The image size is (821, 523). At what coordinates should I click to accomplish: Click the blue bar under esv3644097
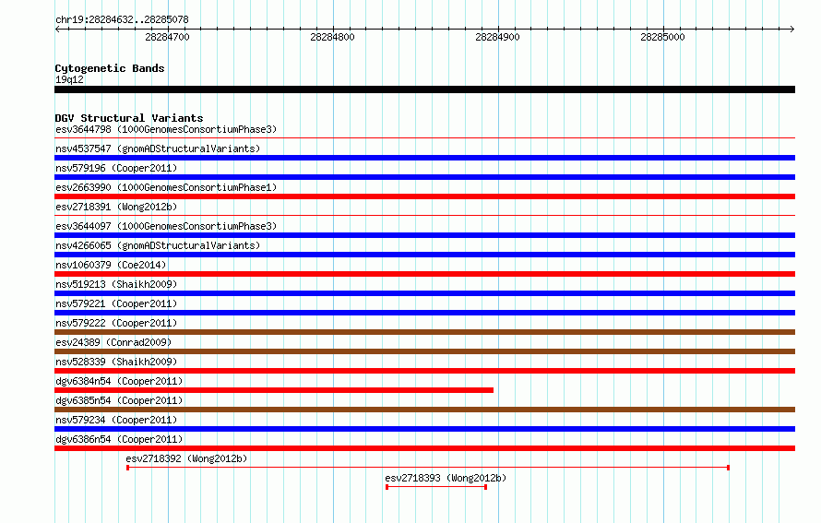[x=424, y=235]
